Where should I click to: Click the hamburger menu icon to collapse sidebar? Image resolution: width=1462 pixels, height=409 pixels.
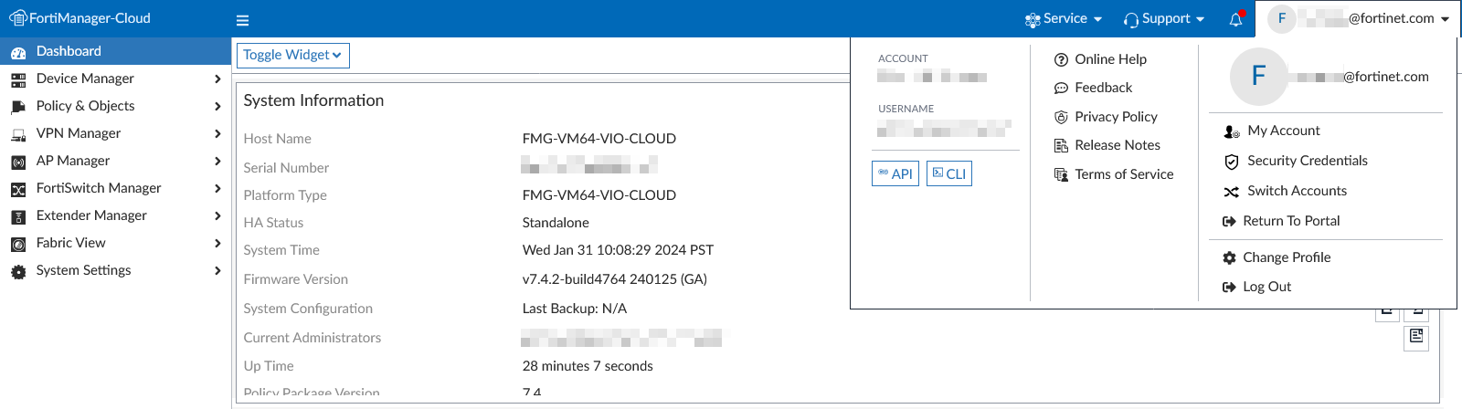(242, 20)
